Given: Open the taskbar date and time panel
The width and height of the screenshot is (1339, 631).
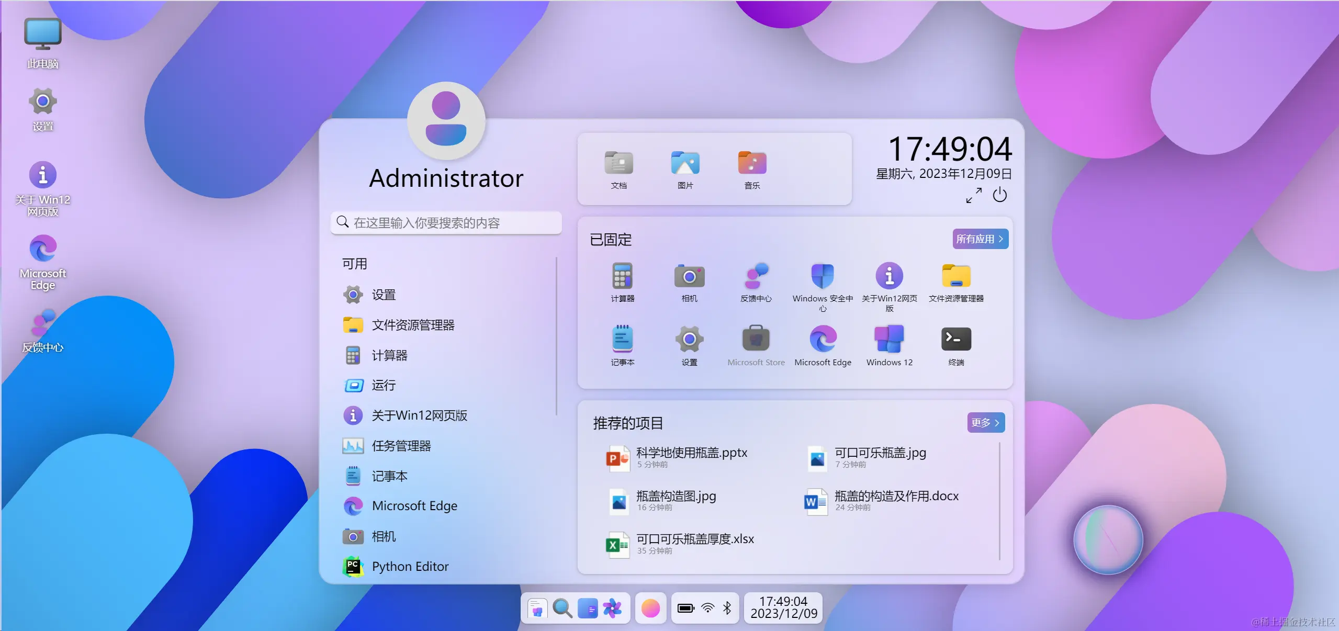Looking at the screenshot, I should (x=783, y=608).
